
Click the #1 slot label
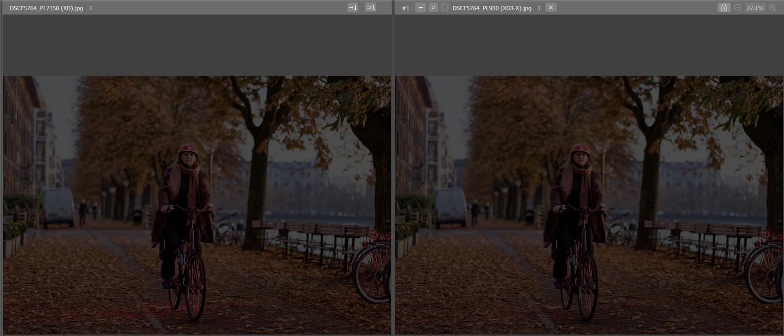405,8
